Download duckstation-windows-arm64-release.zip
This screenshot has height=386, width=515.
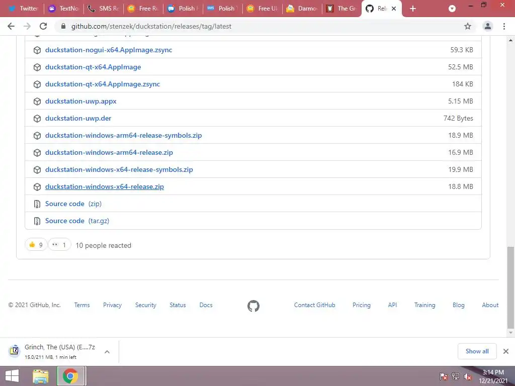(x=109, y=152)
